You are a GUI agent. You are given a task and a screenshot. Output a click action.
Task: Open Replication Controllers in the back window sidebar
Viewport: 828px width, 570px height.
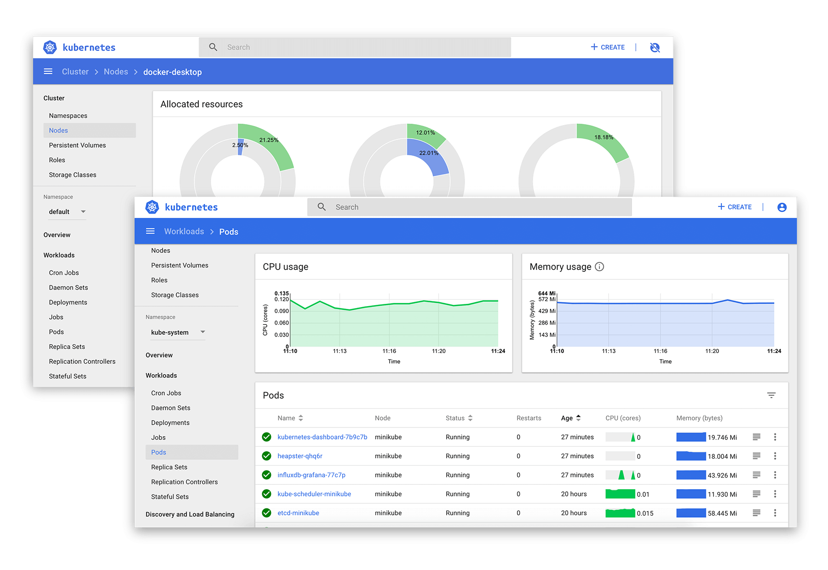[82, 362]
